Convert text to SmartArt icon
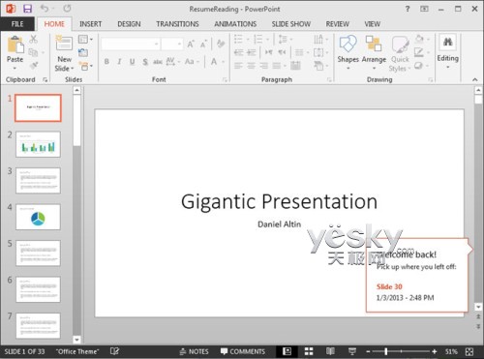484x359 pixels. [318, 66]
